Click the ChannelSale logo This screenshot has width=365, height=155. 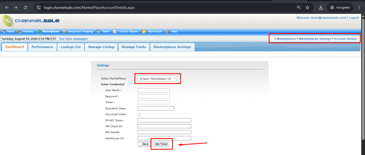click(31, 21)
